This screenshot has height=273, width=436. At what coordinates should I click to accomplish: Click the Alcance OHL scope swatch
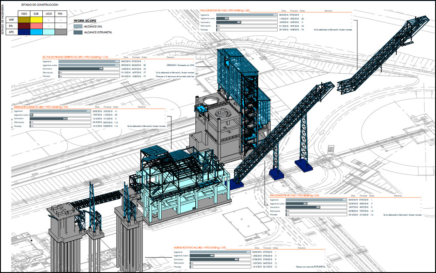point(77,26)
